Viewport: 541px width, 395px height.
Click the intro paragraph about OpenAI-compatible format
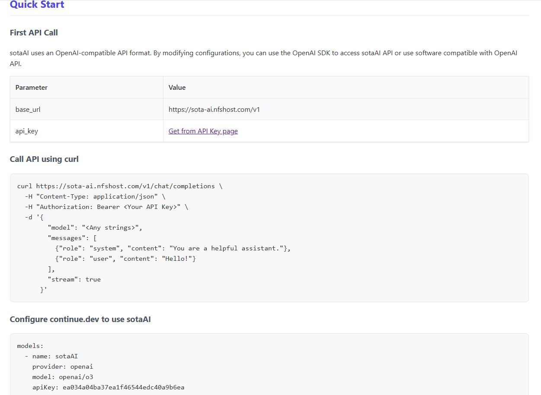pos(264,58)
